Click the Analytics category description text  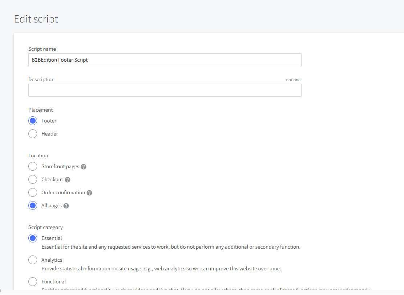pyautogui.click(x=161, y=269)
